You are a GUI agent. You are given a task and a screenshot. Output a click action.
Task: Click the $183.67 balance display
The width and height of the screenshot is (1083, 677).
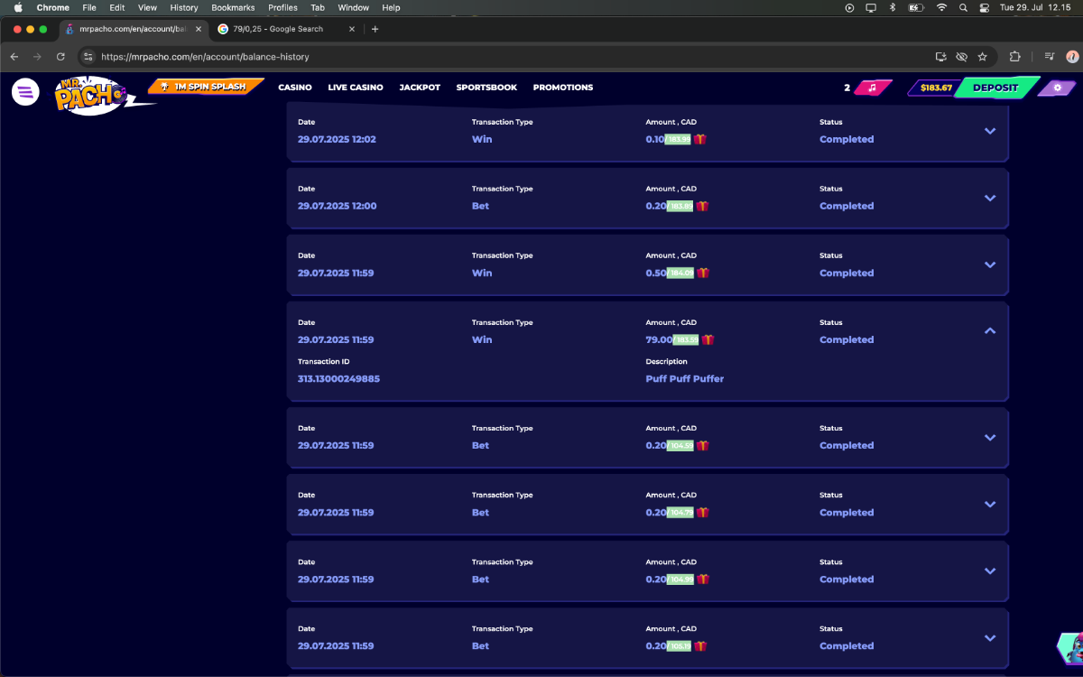936,88
